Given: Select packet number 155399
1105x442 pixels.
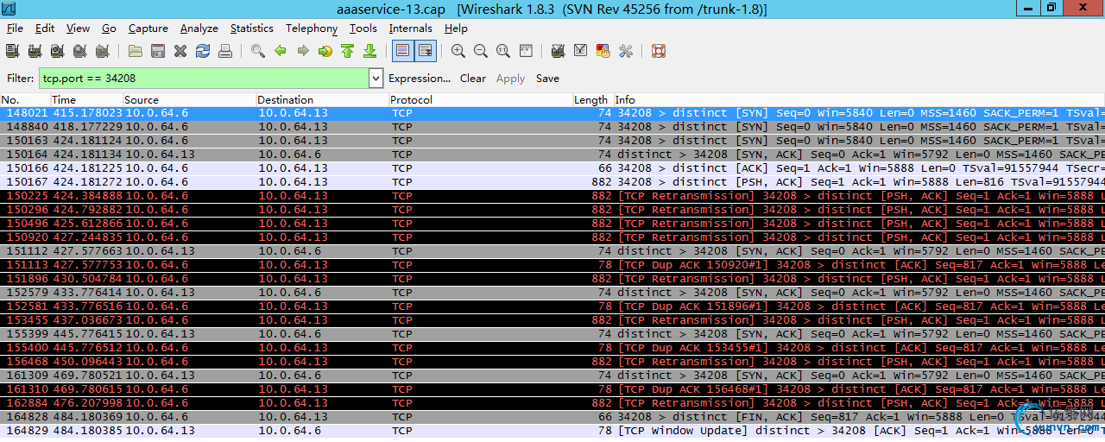Looking at the screenshot, I should pos(552,334).
